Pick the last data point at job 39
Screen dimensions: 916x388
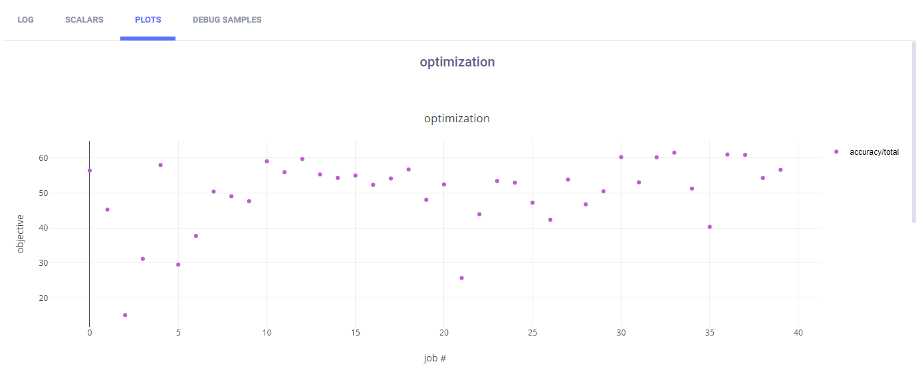pos(780,170)
